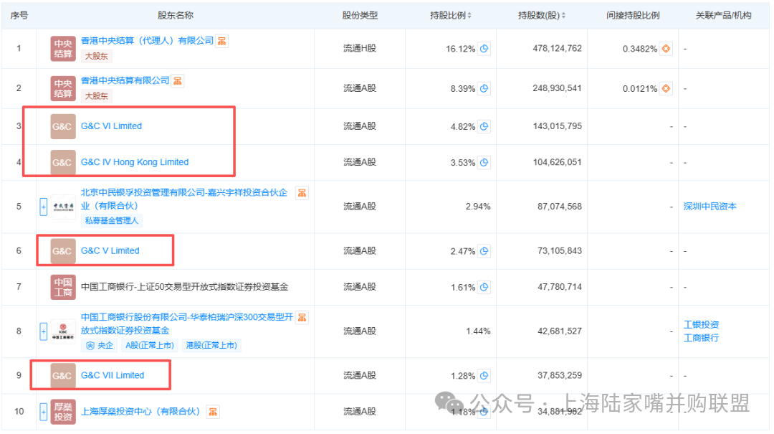774x434 pixels.
Task: Click 关联产品/机构 column header
Action: (723, 15)
